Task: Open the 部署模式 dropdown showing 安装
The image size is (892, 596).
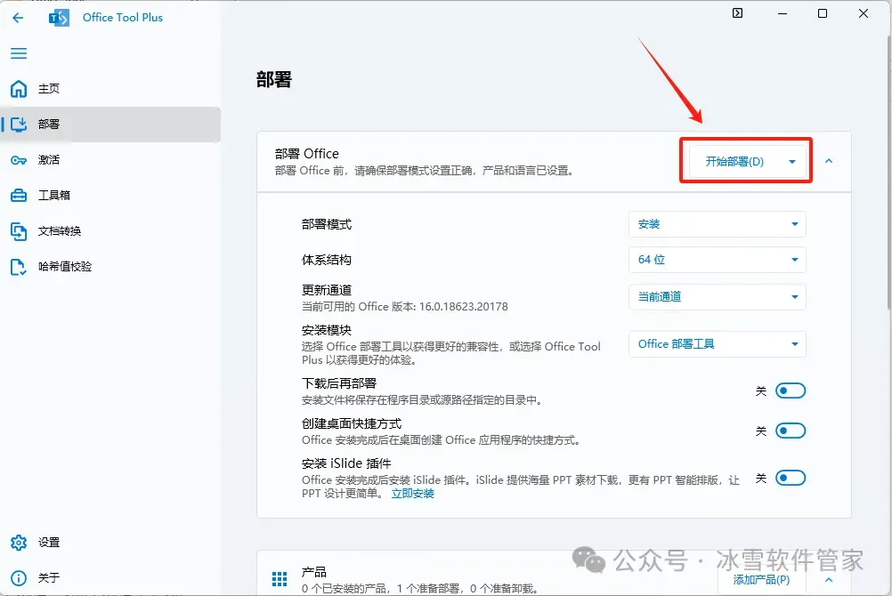Action: (x=717, y=224)
